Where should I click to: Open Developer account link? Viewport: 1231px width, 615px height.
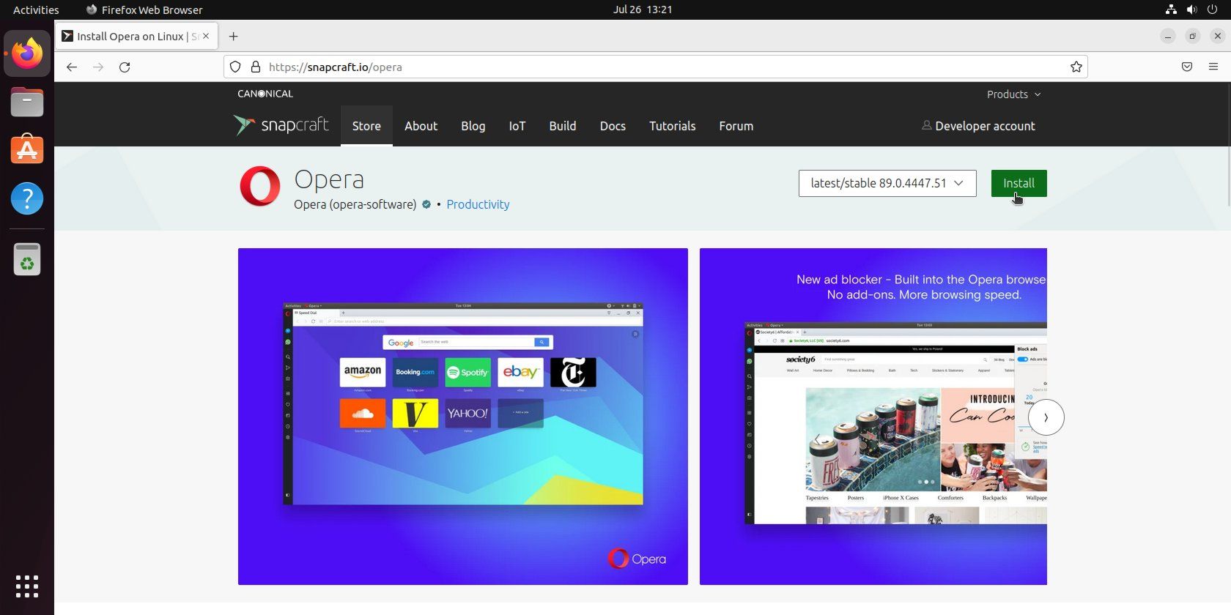[985, 126]
